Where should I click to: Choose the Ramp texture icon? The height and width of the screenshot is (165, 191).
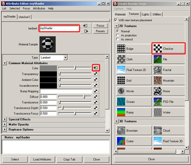click(x=121, y=112)
